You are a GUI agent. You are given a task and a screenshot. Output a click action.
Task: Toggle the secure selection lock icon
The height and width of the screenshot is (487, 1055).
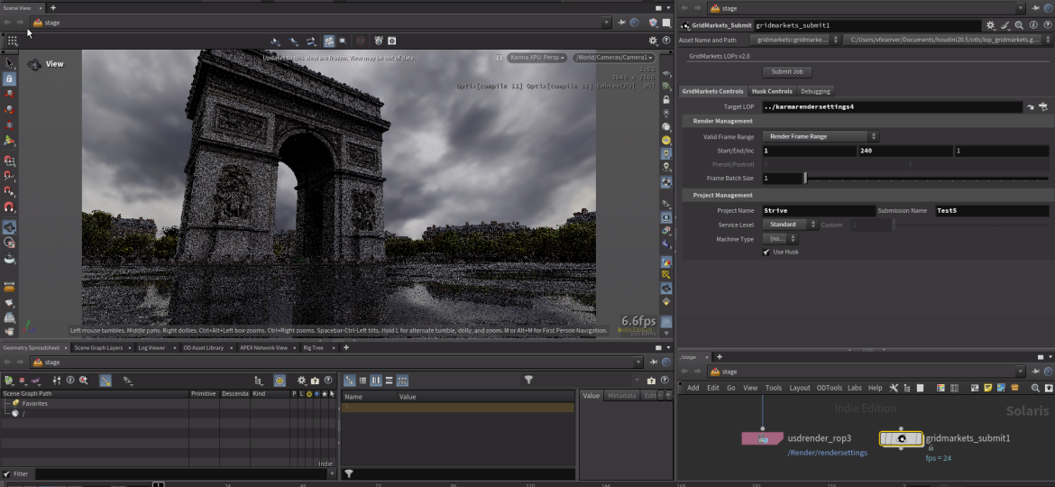click(x=10, y=79)
